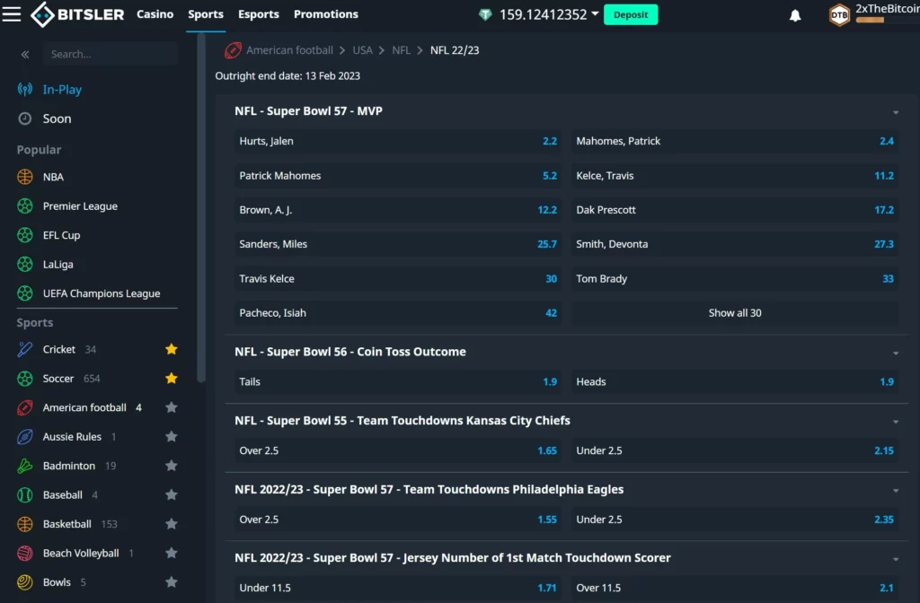The image size is (920, 603).
Task: Click the Beach Volleyball icon
Action: tap(24, 553)
